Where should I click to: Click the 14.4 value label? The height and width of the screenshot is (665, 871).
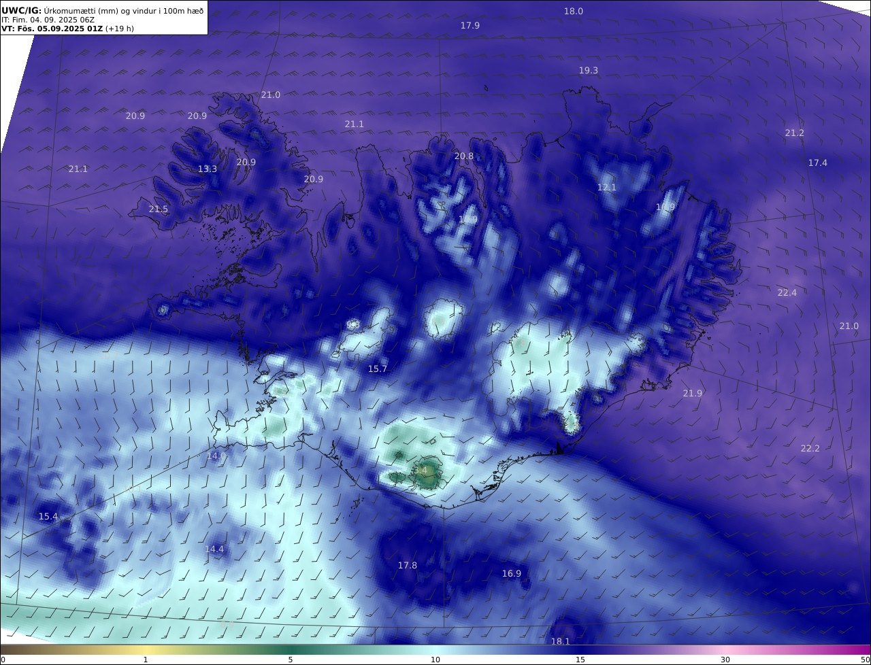(x=214, y=549)
